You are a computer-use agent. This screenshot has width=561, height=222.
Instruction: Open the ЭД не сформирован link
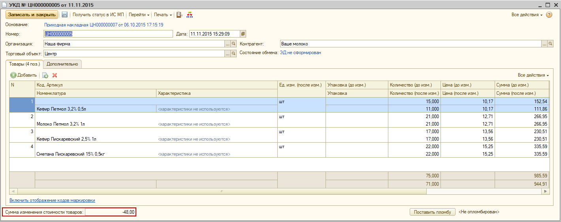click(300, 53)
